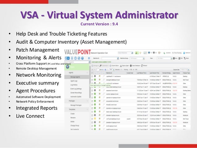Sort by the Last Reboot Time column
The width and height of the screenshot is (197, 148).
tap(142, 73)
